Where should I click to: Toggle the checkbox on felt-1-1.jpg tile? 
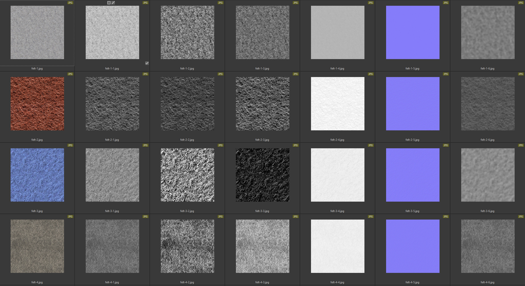147,63
